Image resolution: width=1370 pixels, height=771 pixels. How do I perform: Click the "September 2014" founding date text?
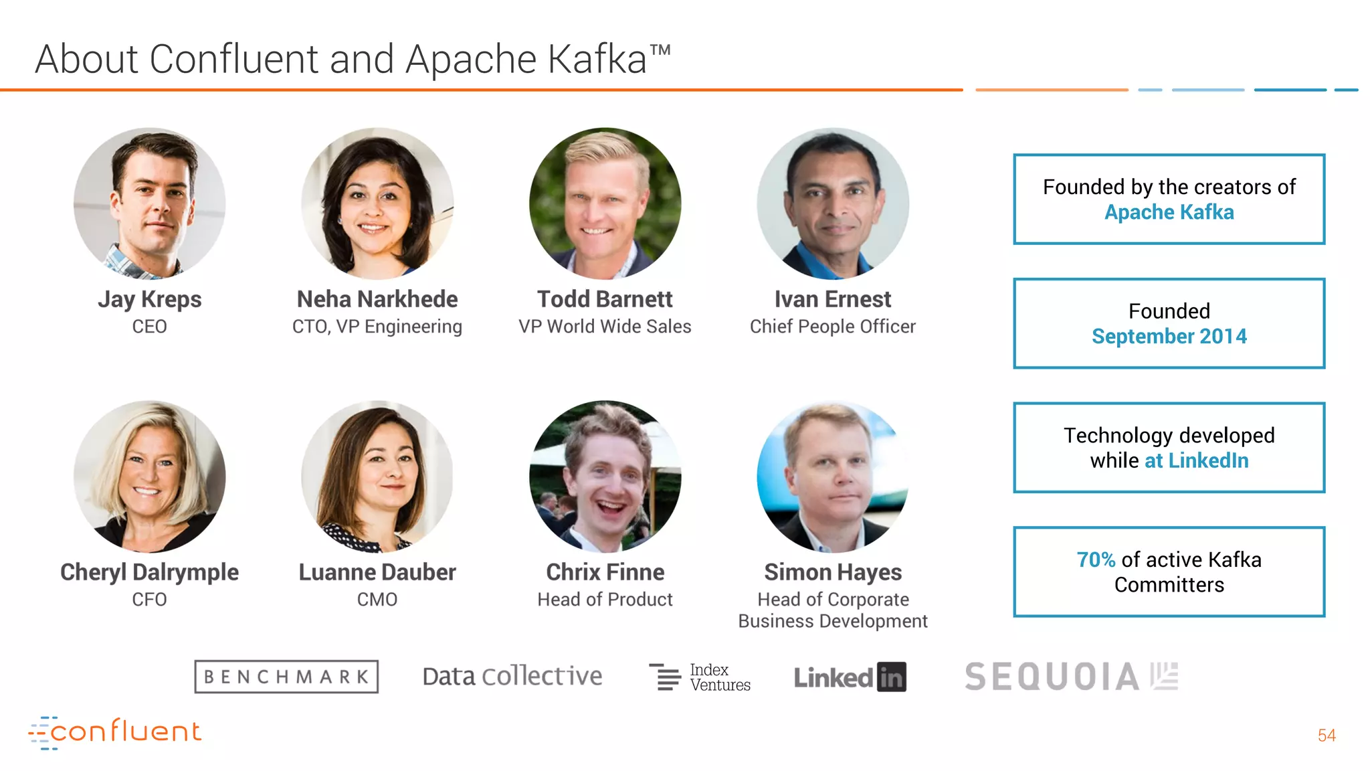[1169, 337]
